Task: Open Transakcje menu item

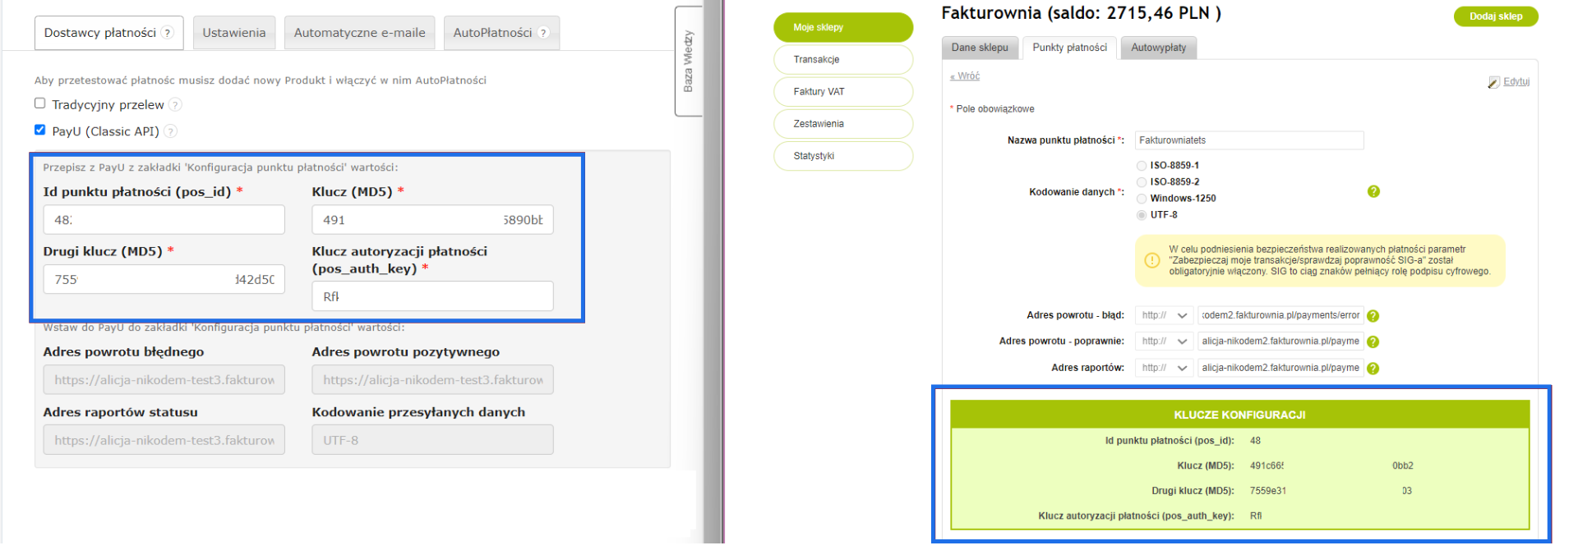Action: click(843, 59)
